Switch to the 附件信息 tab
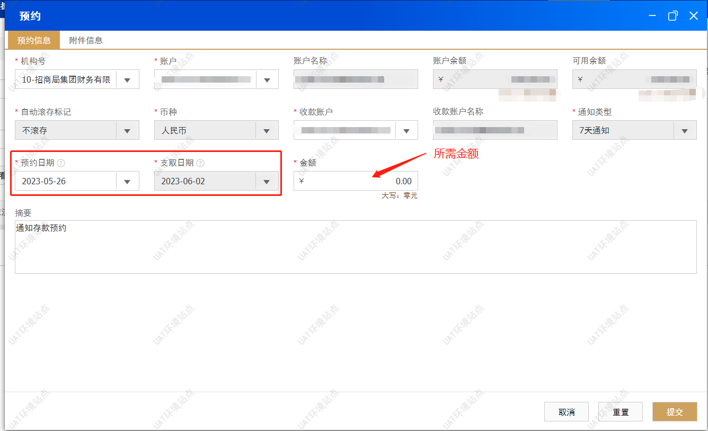This screenshot has height=431, width=708. [x=86, y=40]
